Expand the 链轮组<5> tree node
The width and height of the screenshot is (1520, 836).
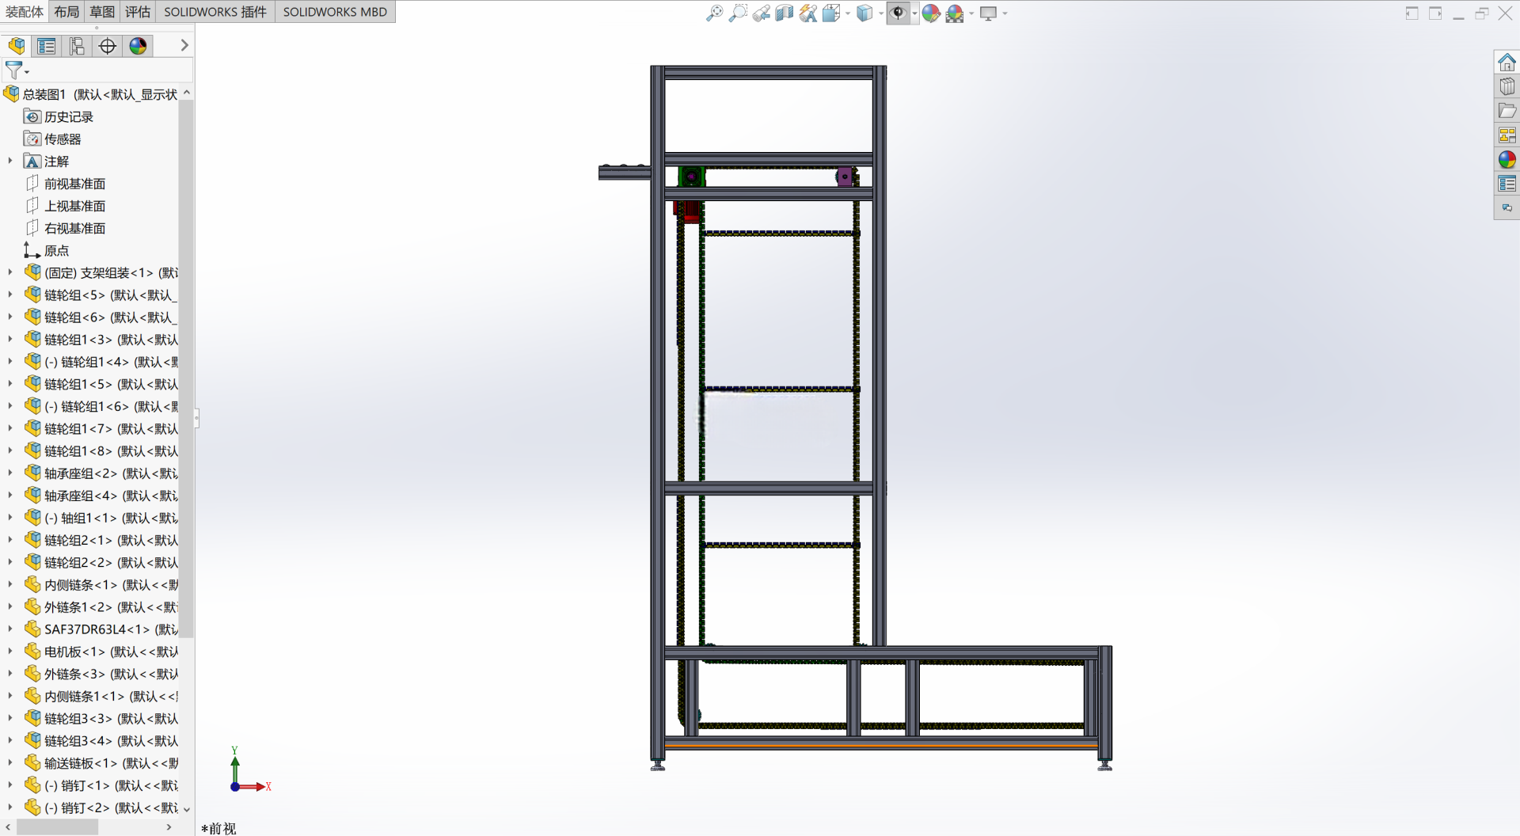click(9, 294)
